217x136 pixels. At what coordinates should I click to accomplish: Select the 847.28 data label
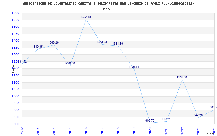[198, 115]
